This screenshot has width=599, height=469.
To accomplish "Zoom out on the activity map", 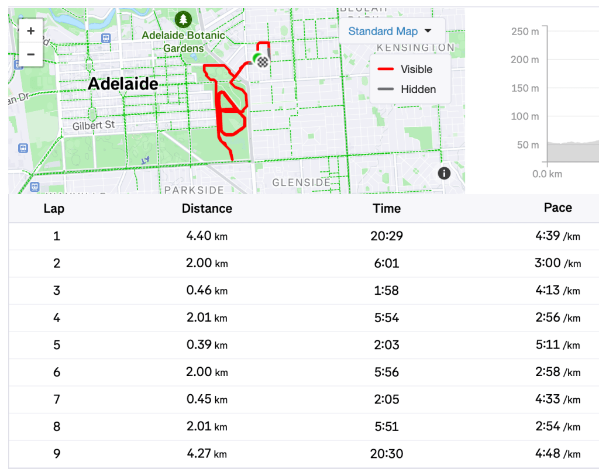I will coord(31,54).
